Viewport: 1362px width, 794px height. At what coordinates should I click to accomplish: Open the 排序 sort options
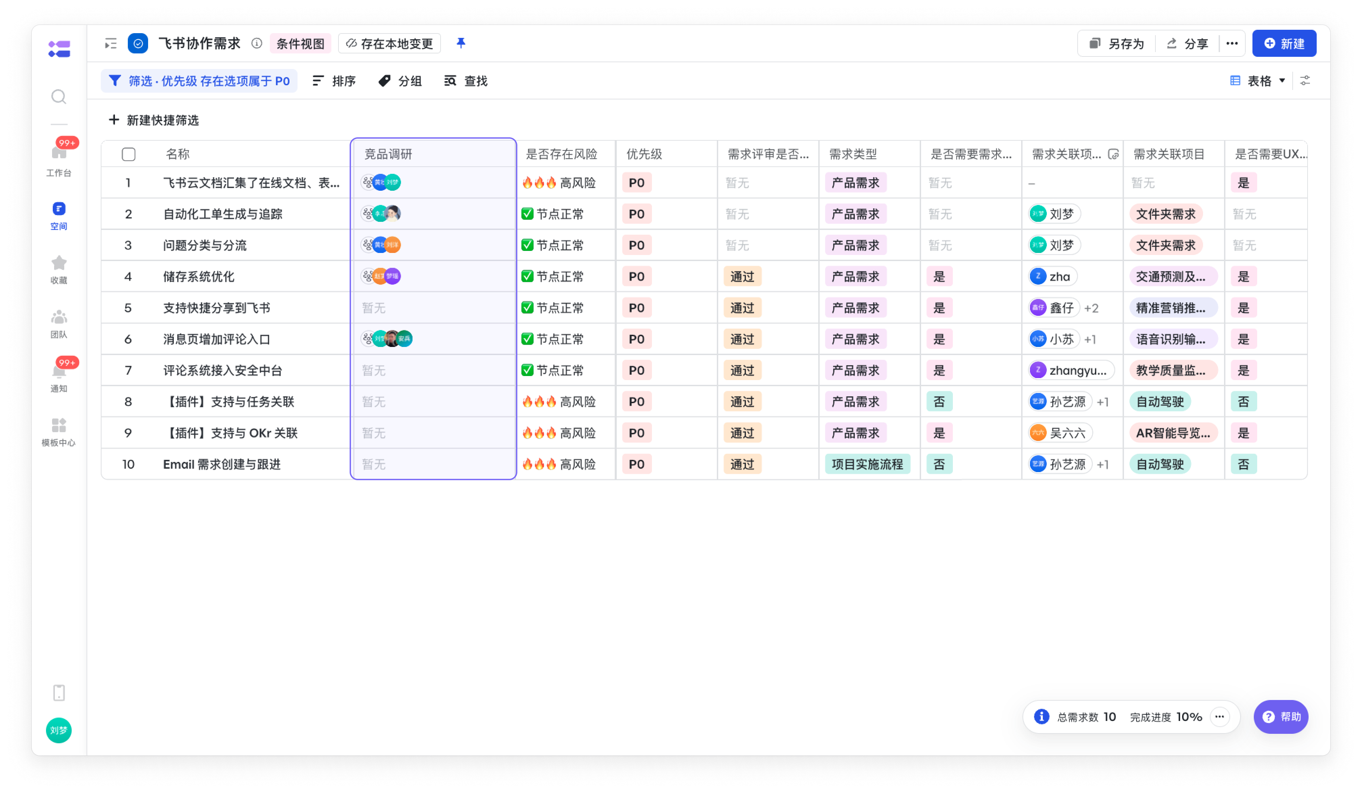pyautogui.click(x=334, y=80)
